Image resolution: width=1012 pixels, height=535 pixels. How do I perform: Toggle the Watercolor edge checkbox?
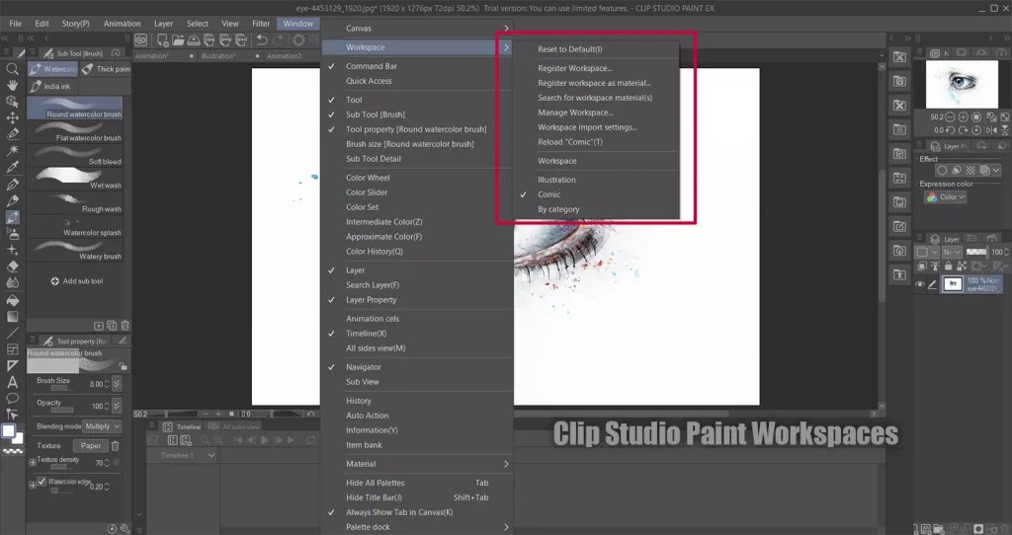point(42,482)
